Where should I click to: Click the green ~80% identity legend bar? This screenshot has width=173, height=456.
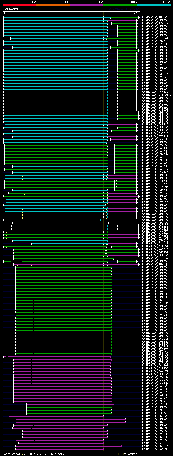[120, 5]
